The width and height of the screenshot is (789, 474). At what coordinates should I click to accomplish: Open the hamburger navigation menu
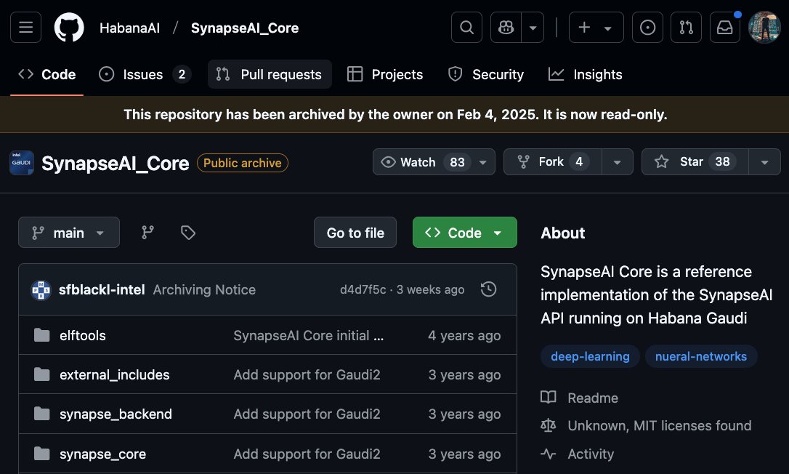click(25, 27)
